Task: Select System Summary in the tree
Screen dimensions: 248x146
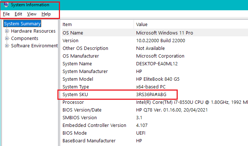Action: tap(22, 23)
